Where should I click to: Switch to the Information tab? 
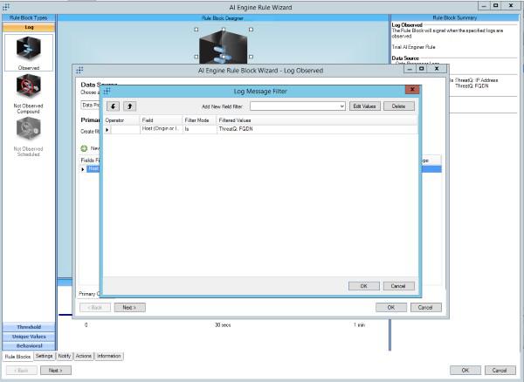pyautogui.click(x=109, y=356)
